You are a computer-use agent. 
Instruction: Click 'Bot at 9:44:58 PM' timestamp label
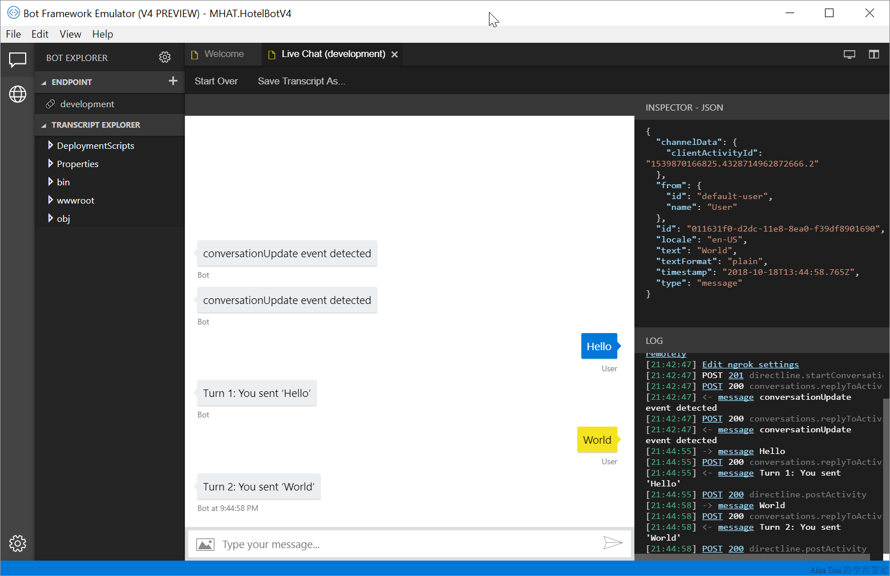coord(228,508)
